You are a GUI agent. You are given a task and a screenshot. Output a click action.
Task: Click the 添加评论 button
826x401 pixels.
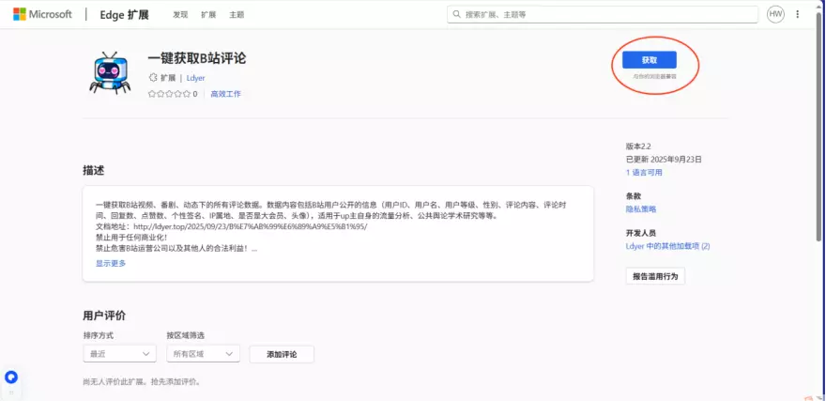coord(282,354)
